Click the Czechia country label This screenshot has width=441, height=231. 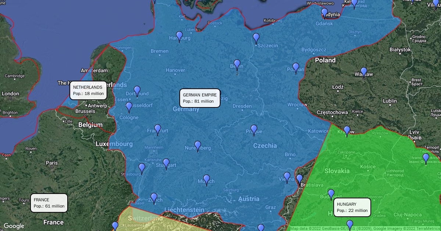265,146
